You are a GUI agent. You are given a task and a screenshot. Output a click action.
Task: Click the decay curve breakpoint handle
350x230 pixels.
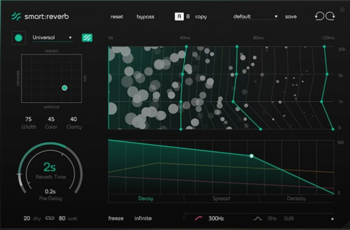252,156
